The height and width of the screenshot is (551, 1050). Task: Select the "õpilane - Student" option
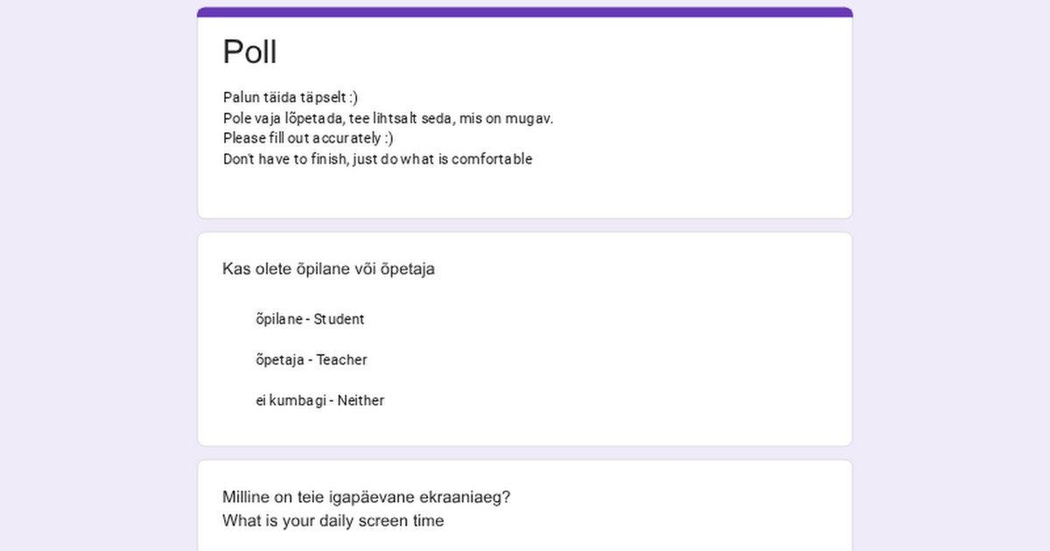310,319
